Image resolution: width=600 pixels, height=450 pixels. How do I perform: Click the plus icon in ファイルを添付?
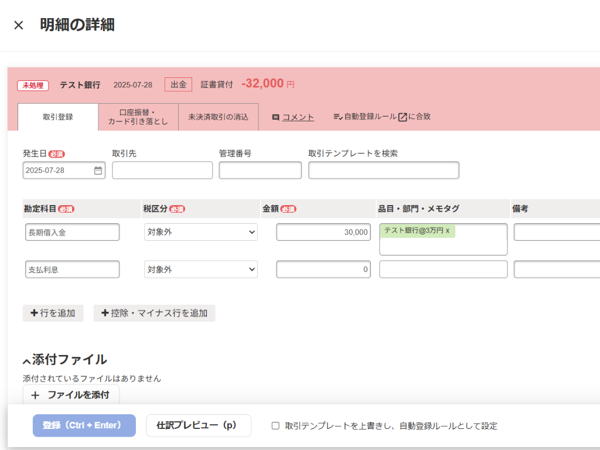(x=35, y=395)
